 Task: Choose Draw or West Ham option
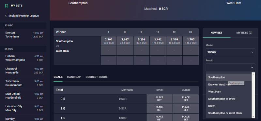[229, 85]
